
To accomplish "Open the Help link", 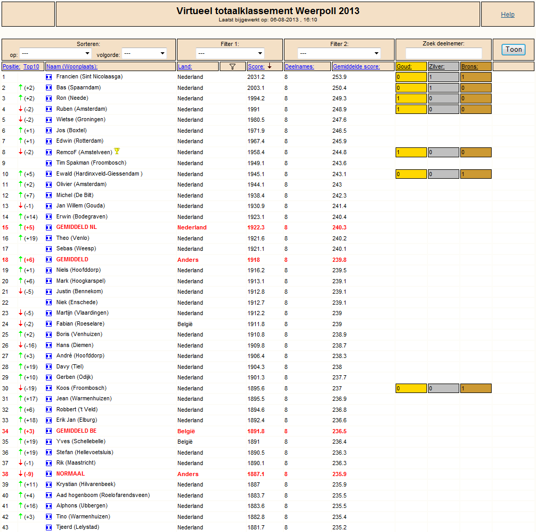I will pos(507,15).
